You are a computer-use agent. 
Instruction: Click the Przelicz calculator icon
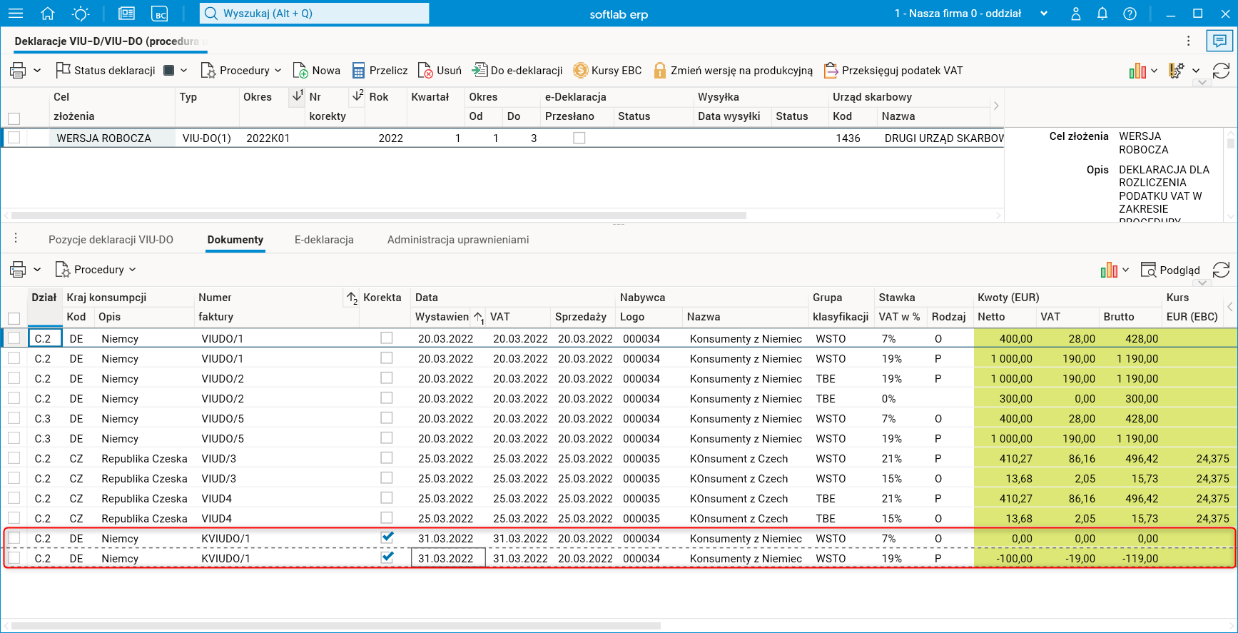(358, 71)
